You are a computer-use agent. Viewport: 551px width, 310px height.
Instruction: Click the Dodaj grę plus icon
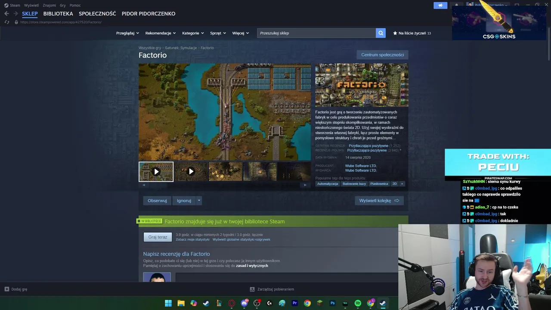6,289
